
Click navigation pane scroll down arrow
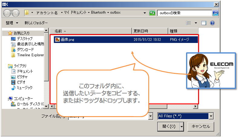pos(46,106)
